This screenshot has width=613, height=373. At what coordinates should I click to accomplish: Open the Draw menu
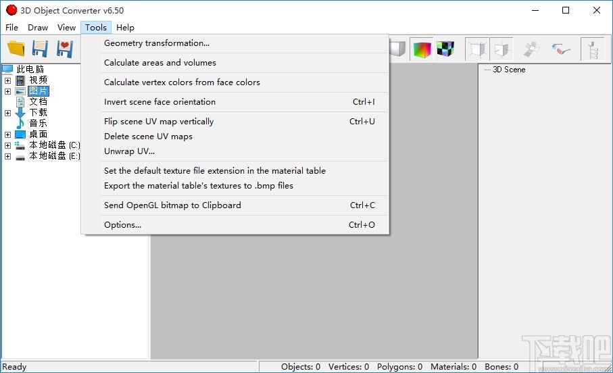point(38,28)
